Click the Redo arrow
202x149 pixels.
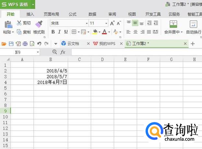(46, 44)
